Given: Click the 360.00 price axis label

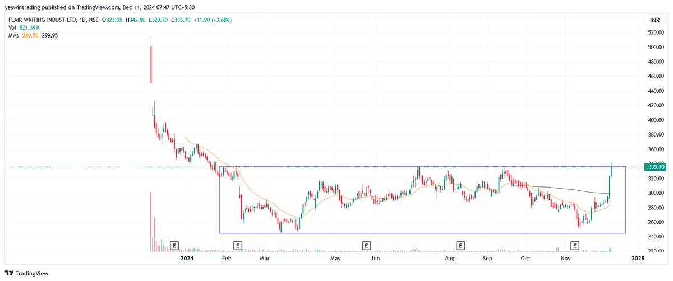Looking at the screenshot, I should 656,149.
